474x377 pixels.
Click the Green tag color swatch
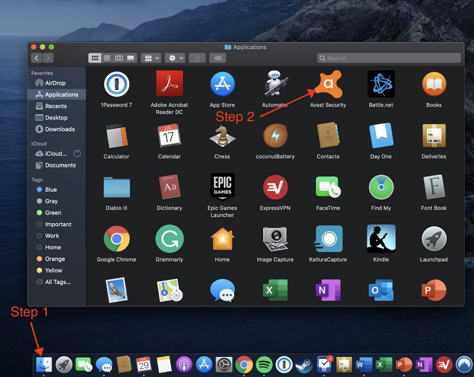pyautogui.click(x=41, y=212)
